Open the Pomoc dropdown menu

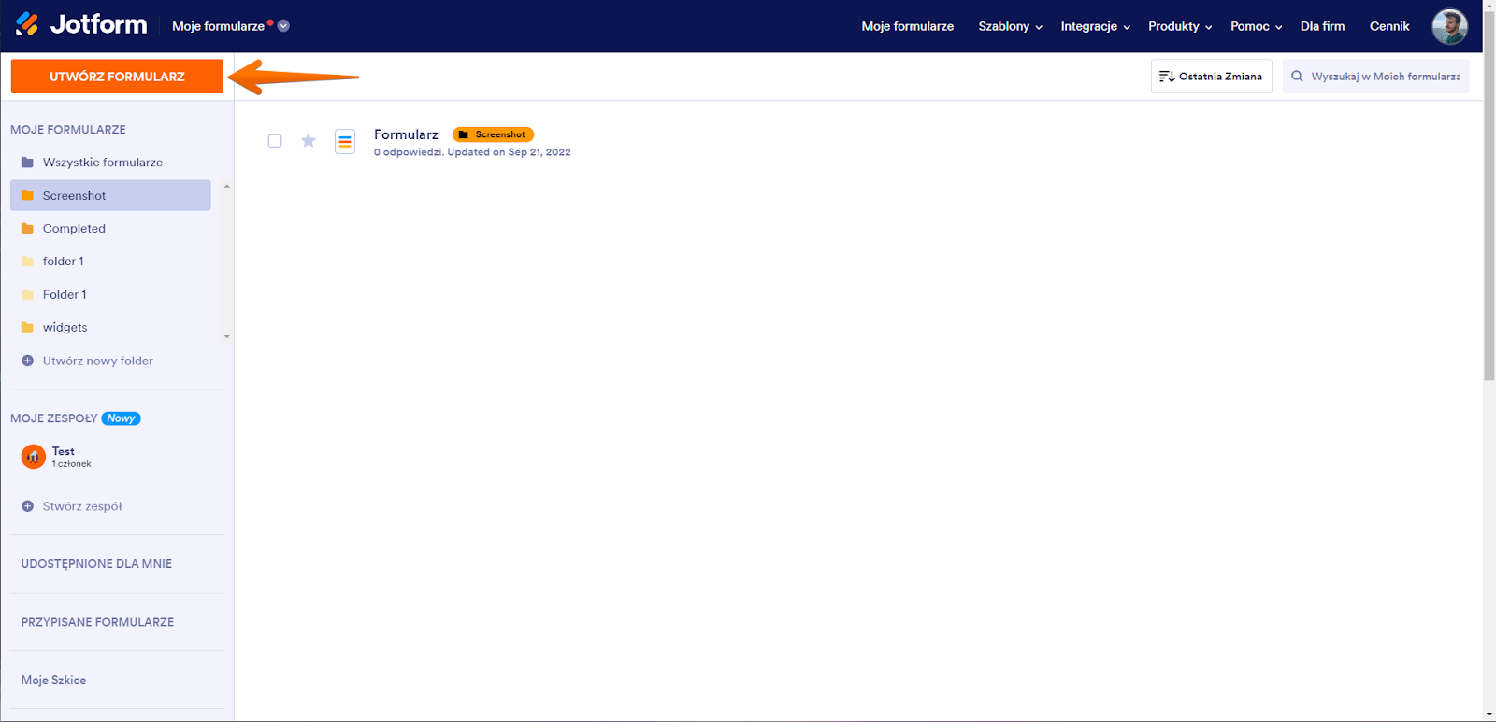pyautogui.click(x=1257, y=26)
